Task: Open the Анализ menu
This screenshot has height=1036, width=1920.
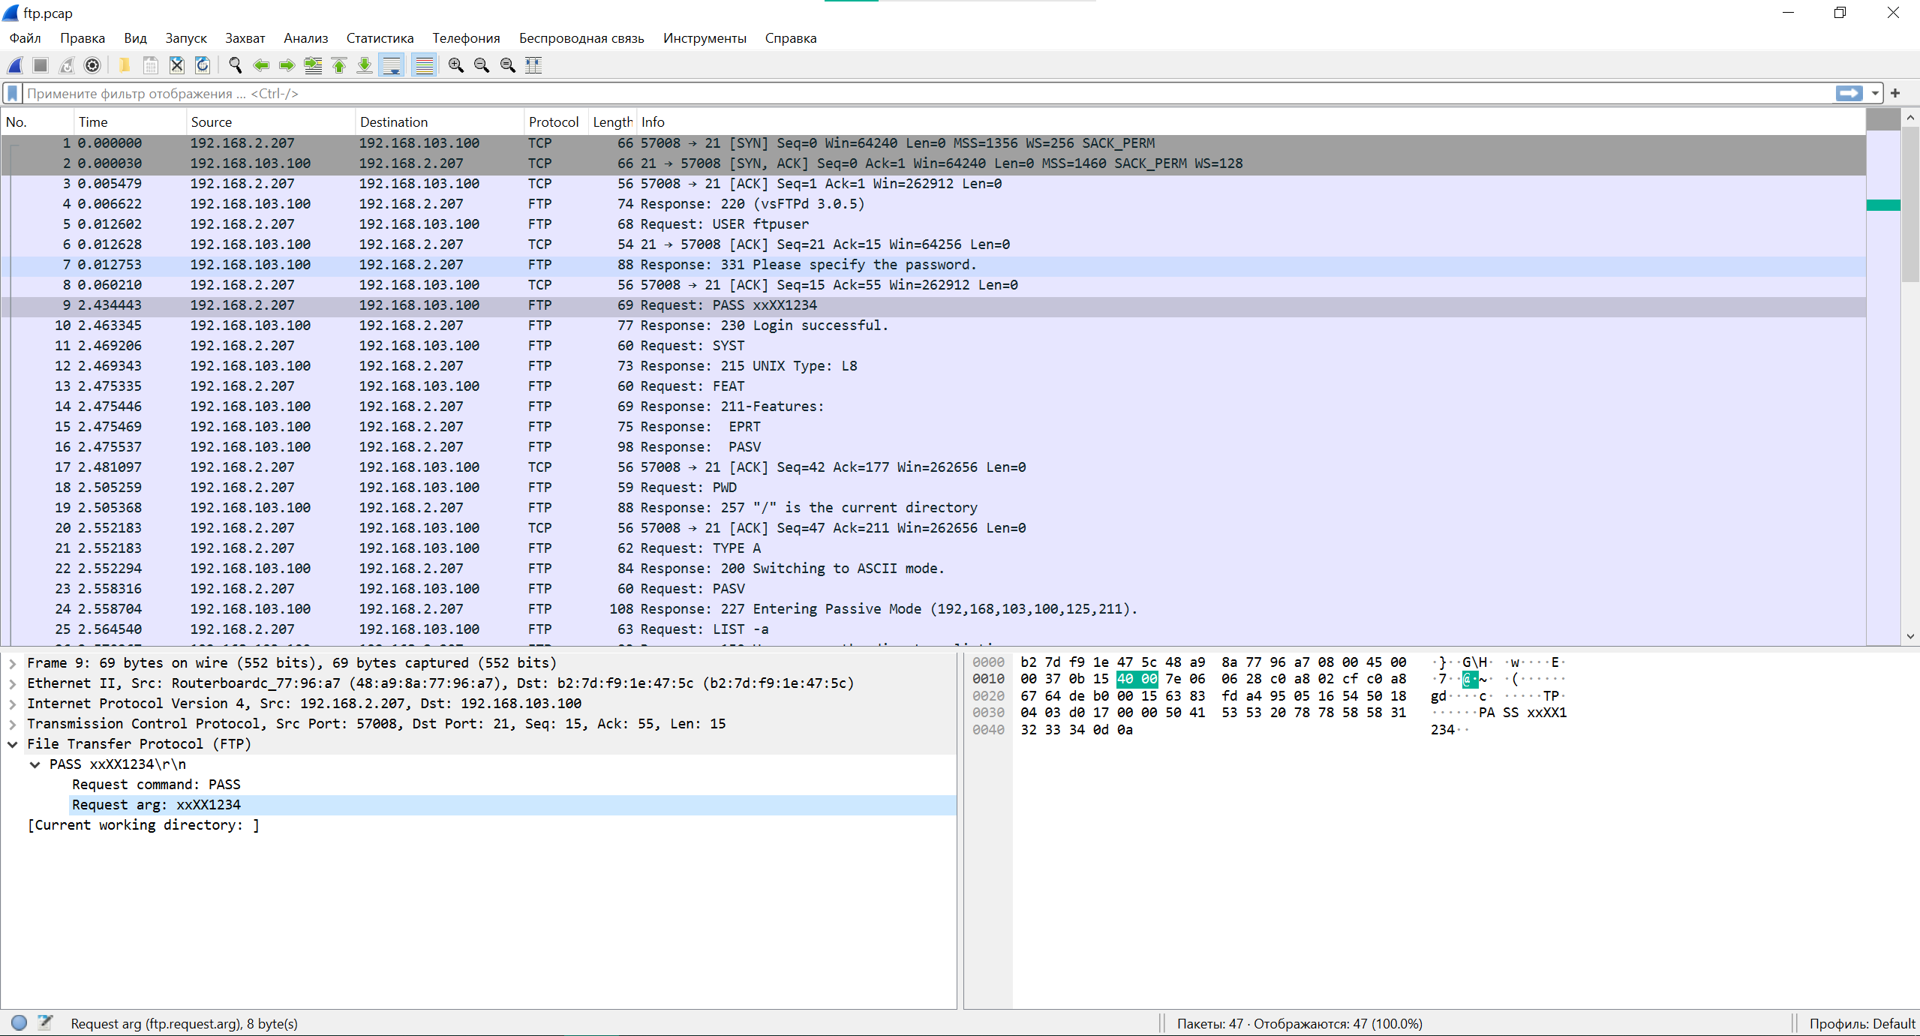Action: pyautogui.click(x=305, y=38)
